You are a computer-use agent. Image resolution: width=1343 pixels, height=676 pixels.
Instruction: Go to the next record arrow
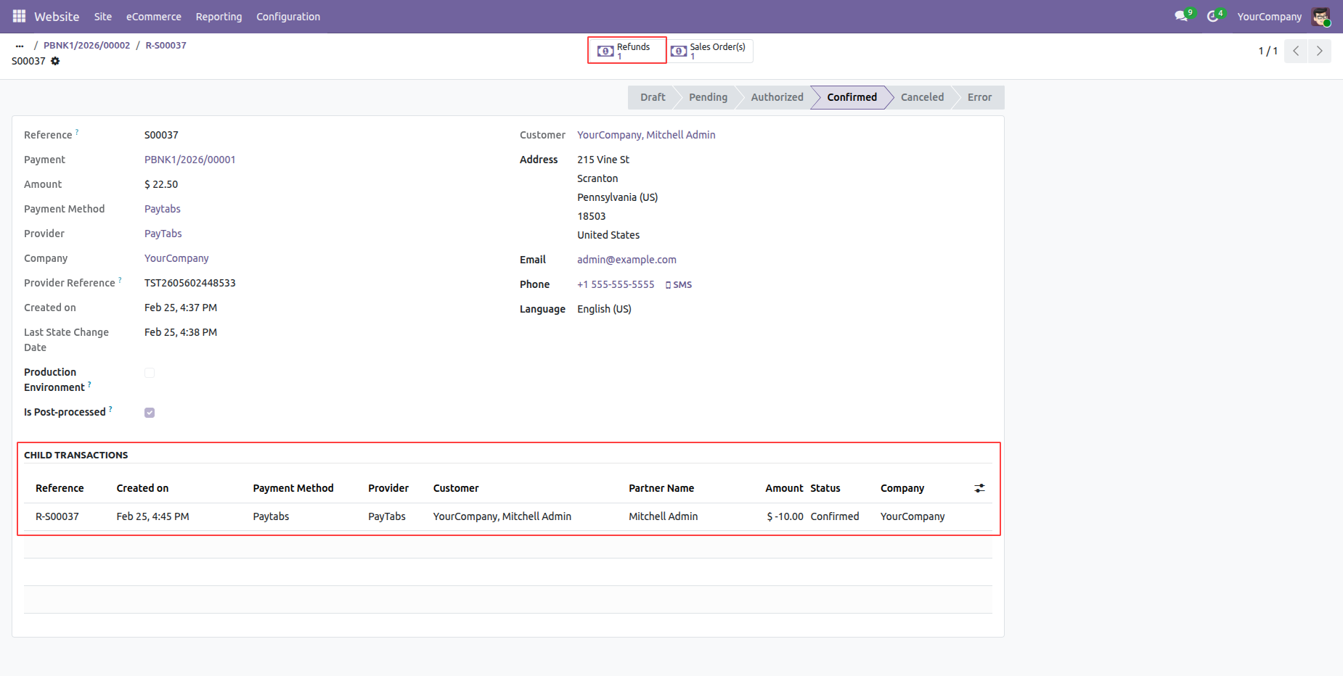point(1319,51)
